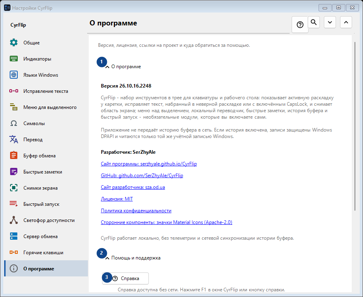The height and width of the screenshot is (297, 363).
Task: Open the Языки Windows globe icon
Action: point(14,75)
